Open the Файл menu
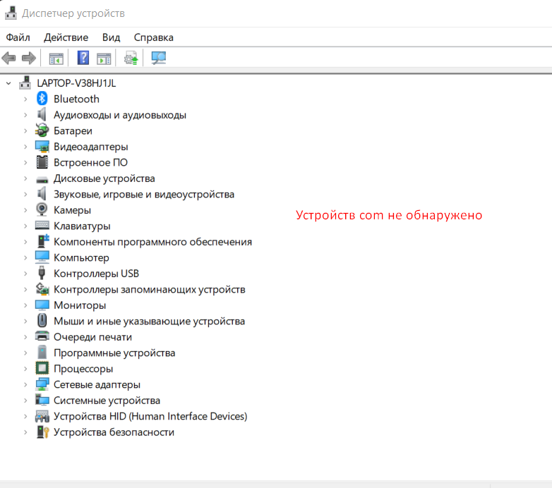The image size is (552, 488). pyautogui.click(x=18, y=37)
